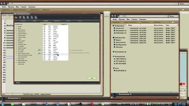This screenshot has height=106, width=189.
Task: Go back in the right Explorer window
Action: (x=112, y=16)
